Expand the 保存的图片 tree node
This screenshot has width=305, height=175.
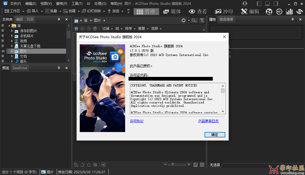pyautogui.click(x=12, y=31)
